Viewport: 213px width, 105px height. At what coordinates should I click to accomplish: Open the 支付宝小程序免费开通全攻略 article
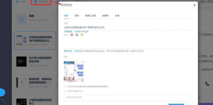tap(35, 62)
